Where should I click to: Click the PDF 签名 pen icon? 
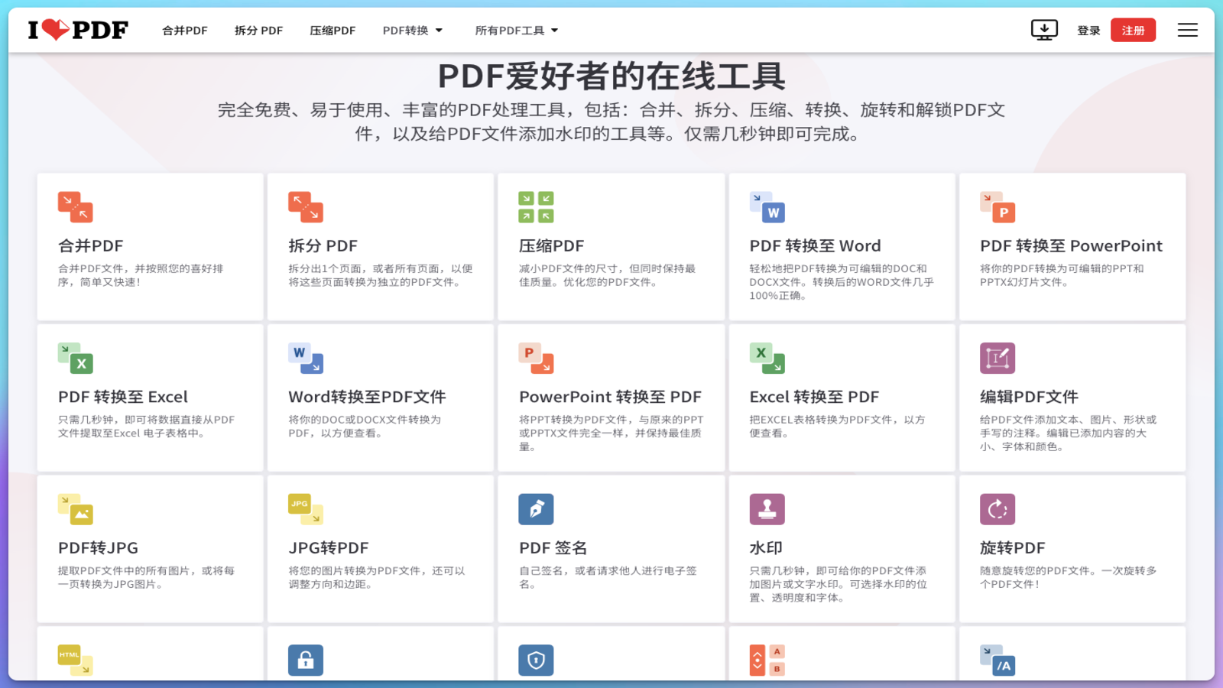click(536, 509)
